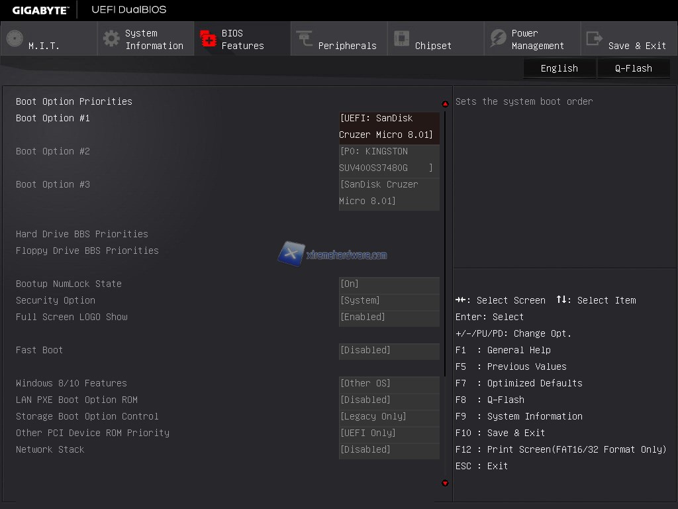678x509 pixels.
Task: Click the Save & Exit arrow icon
Action: 595,38
